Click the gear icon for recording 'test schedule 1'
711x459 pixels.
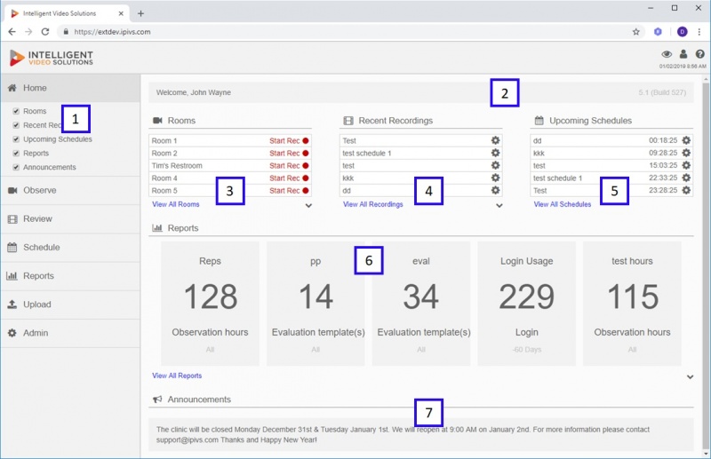tap(496, 154)
